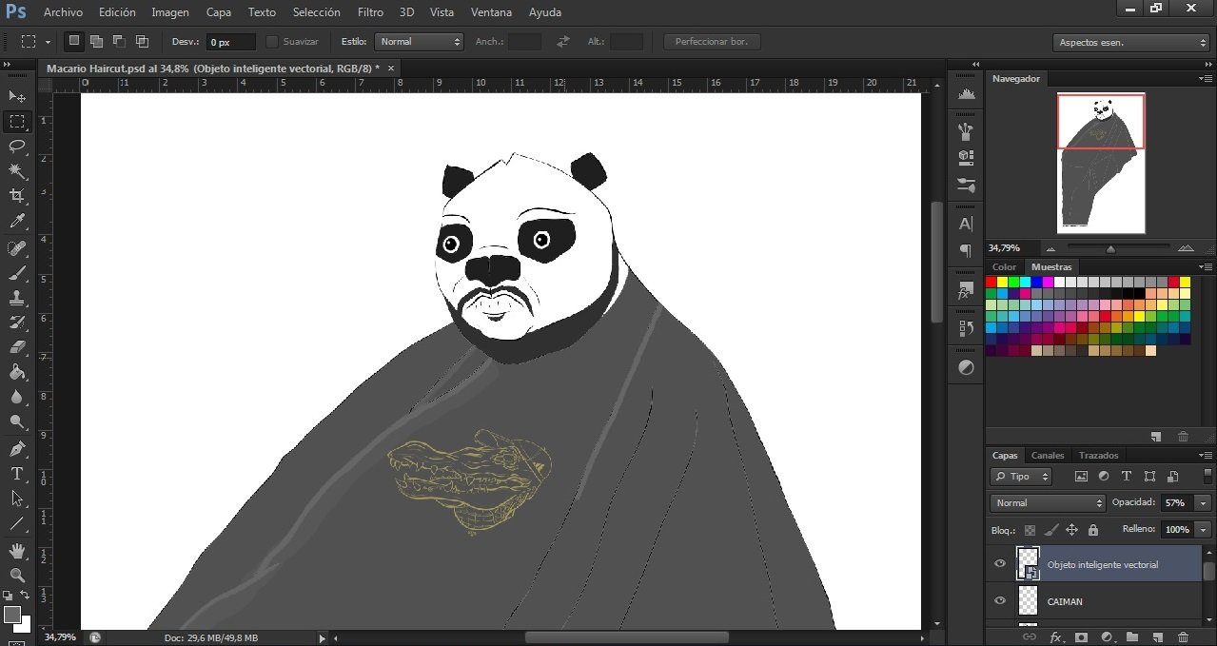Open the marquee tool preset picker arrow
This screenshot has width=1217, height=646.
[48, 43]
